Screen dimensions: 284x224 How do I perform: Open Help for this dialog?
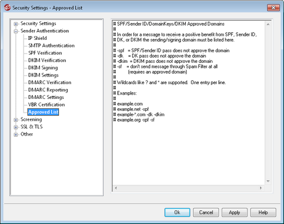point(263,213)
